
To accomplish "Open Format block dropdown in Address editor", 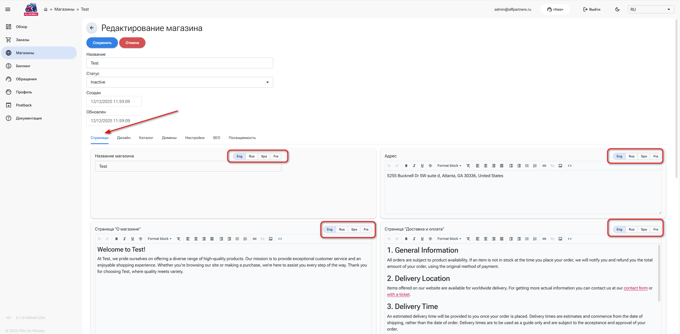I will 449,166.
